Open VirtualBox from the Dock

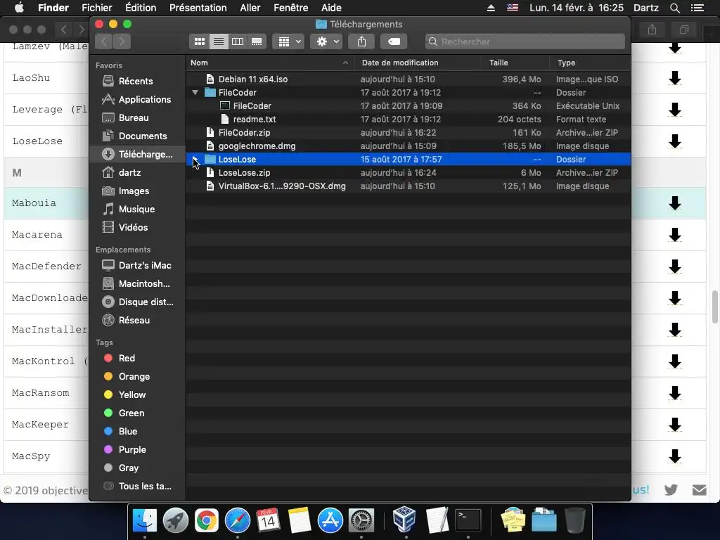404,520
